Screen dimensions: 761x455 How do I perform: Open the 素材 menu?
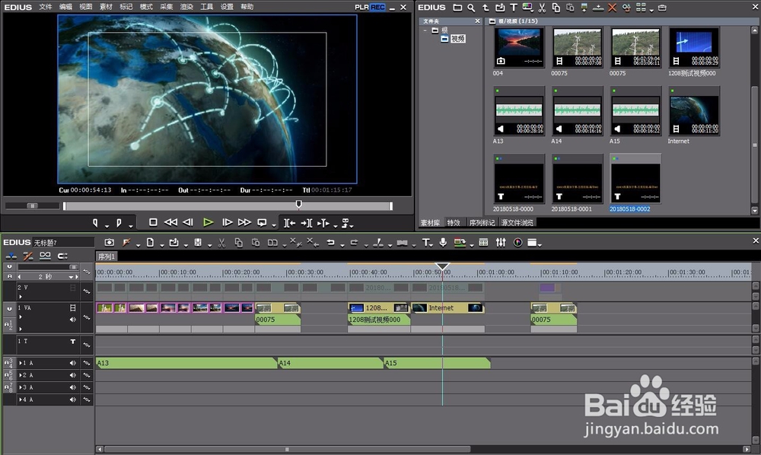(x=106, y=7)
